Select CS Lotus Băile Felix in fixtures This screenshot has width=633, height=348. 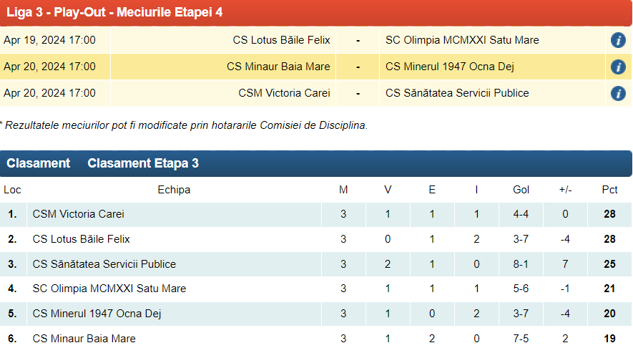[281, 40]
